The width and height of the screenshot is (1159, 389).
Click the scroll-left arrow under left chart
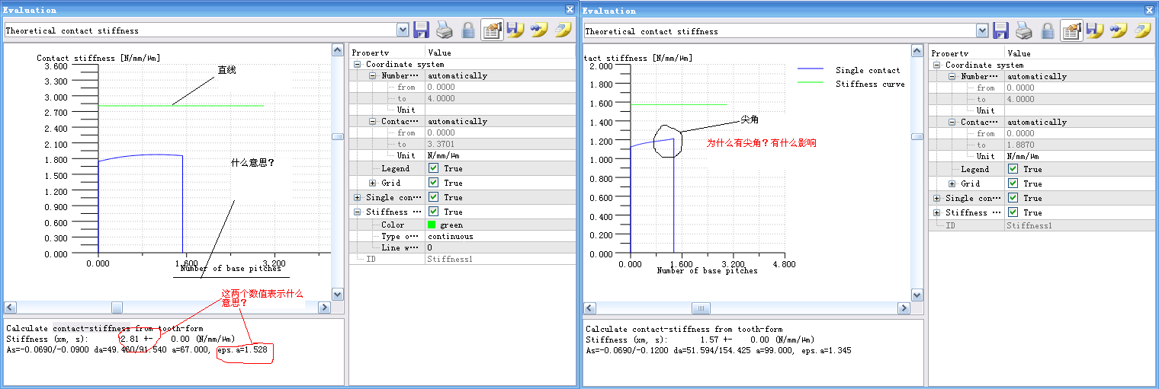click(10, 308)
